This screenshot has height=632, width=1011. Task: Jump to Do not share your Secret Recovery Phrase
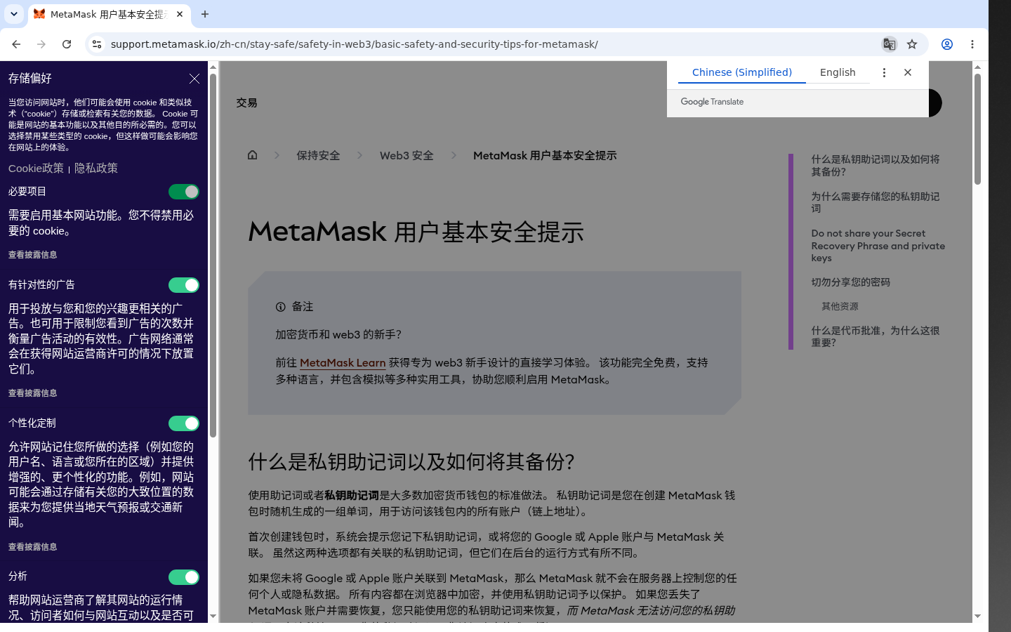[x=878, y=246]
